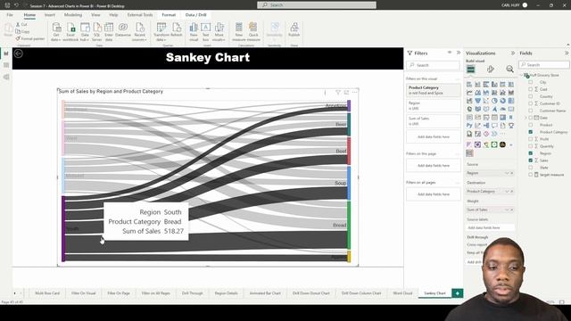This screenshot has height=321, width=571.
Task: Select the Python visual icon
Action: [x=469, y=126]
